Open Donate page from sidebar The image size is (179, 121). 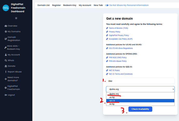click(11, 66)
